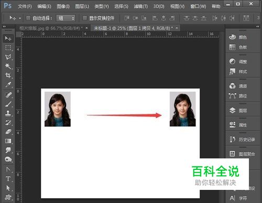Close the 未标题-1 document tab
The height and width of the screenshot is (203, 262).
177,28
